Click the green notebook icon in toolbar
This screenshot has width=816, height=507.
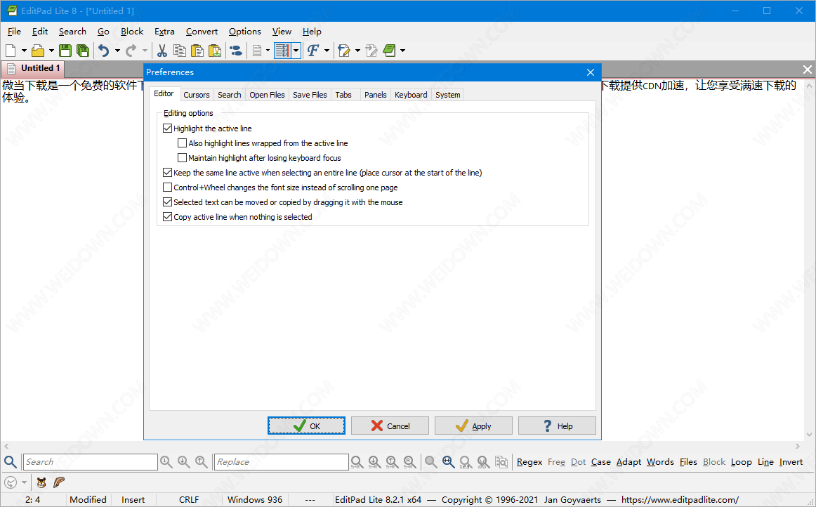point(389,51)
